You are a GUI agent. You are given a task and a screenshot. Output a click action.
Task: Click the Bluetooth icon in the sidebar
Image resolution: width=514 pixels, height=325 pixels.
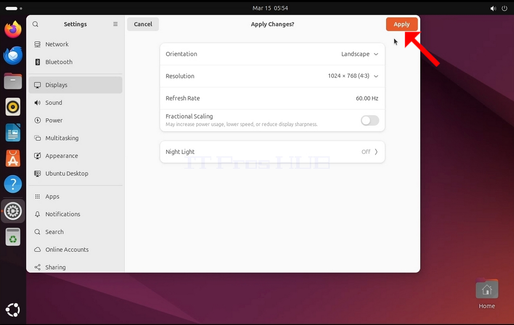pyautogui.click(x=38, y=62)
